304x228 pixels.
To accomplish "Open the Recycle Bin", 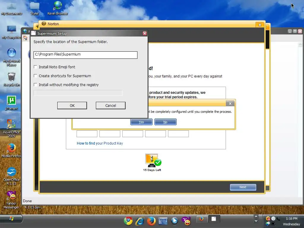I will [12, 79].
